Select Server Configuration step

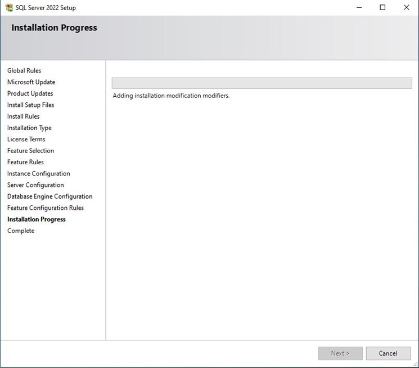click(35, 185)
